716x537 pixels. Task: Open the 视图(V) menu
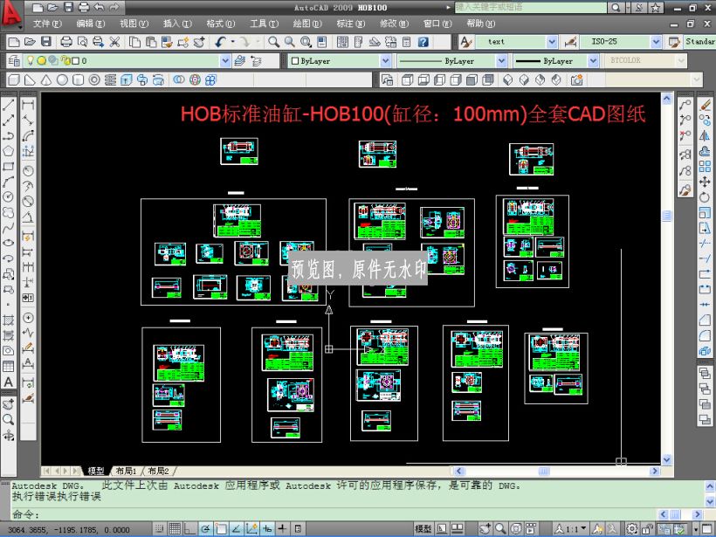click(134, 24)
